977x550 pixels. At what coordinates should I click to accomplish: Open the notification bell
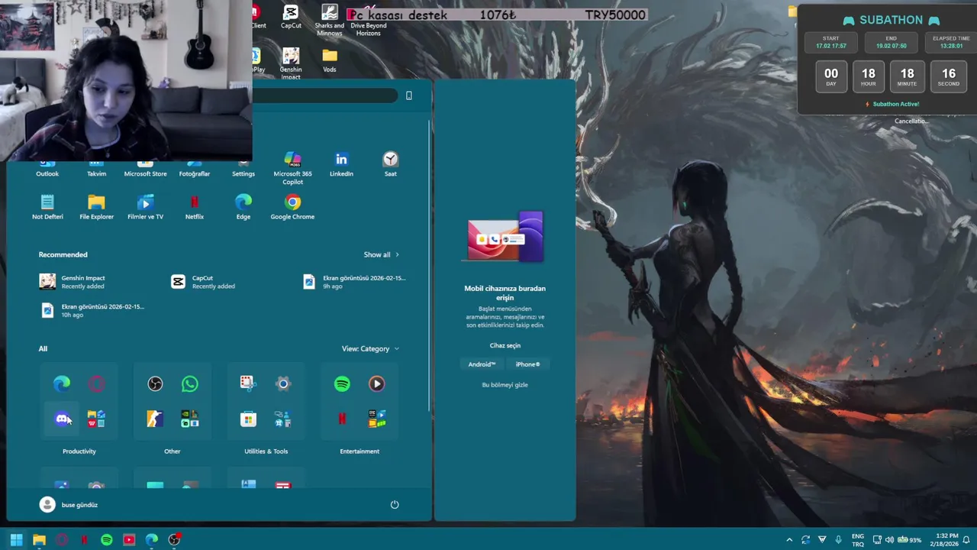pyautogui.click(x=966, y=539)
